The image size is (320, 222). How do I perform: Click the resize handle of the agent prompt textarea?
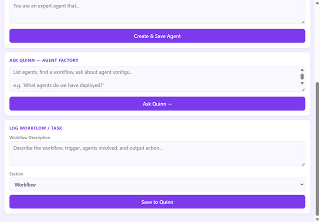[303, 22]
